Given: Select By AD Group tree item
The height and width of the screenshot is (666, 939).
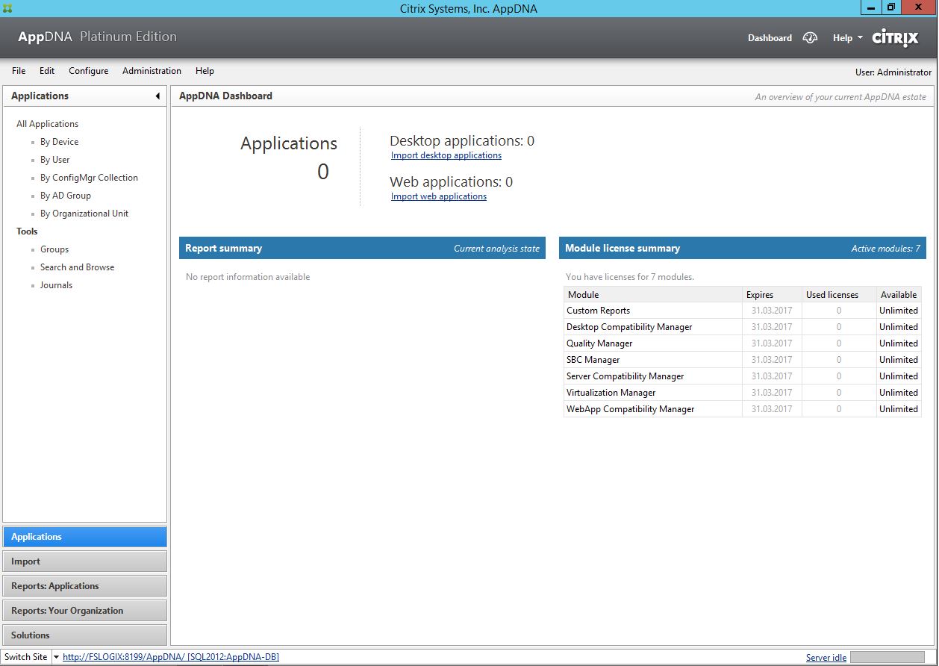Looking at the screenshot, I should (65, 196).
